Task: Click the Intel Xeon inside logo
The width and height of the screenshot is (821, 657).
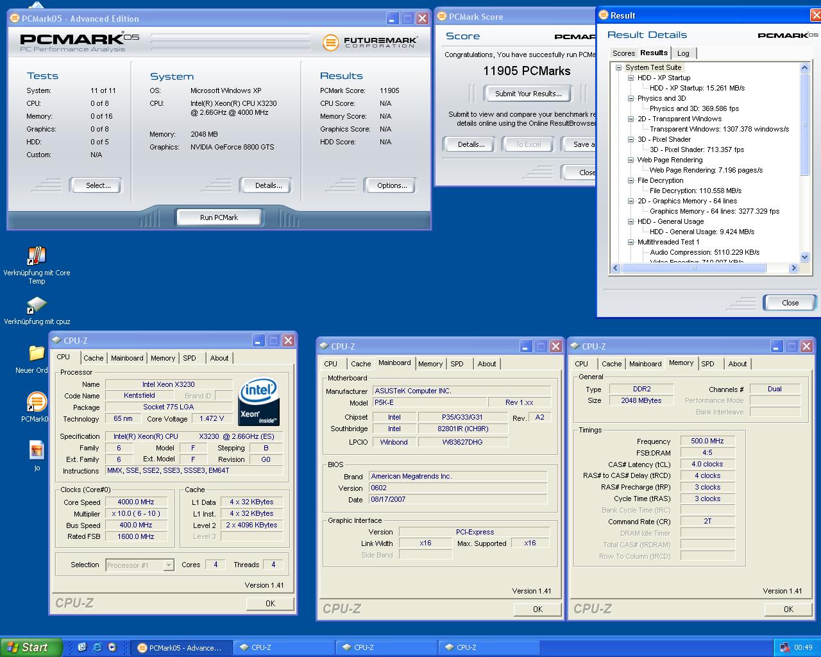Action: click(x=258, y=402)
